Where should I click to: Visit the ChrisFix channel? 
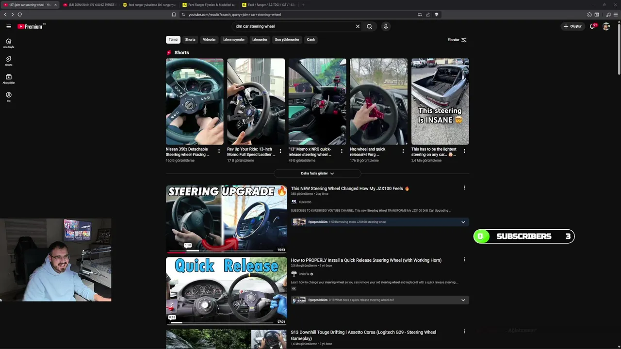(x=304, y=274)
